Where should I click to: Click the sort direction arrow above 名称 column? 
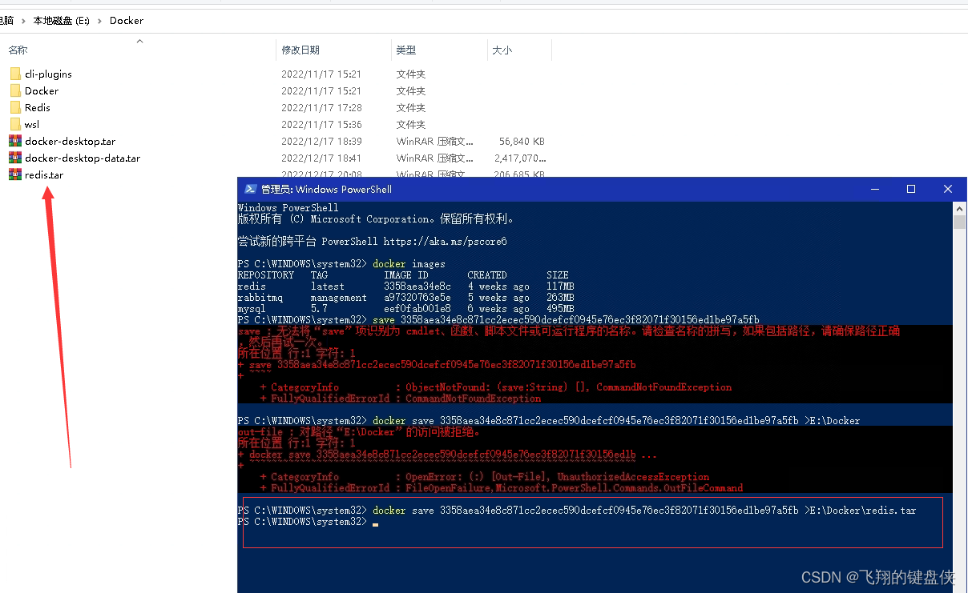click(x=140, y=40)
